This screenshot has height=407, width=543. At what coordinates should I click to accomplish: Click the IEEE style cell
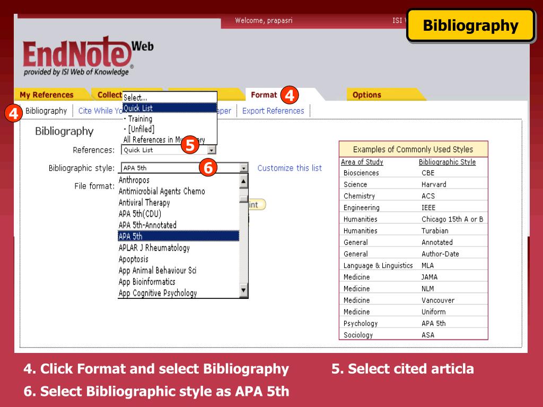[428, 208]
